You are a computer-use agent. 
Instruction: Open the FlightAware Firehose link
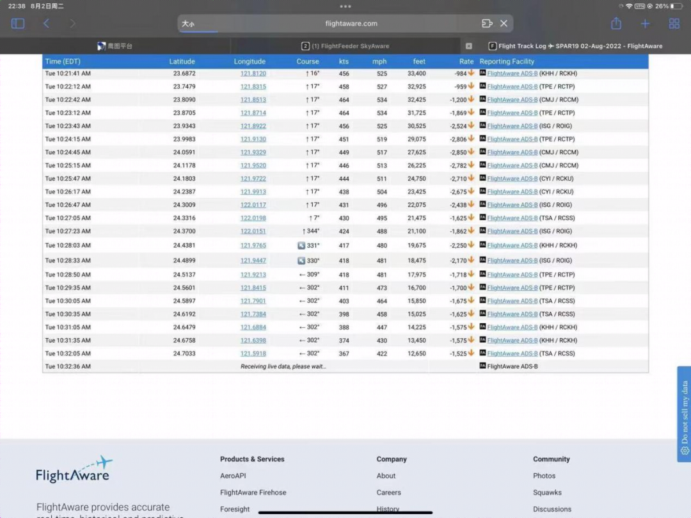click(253, 493)
